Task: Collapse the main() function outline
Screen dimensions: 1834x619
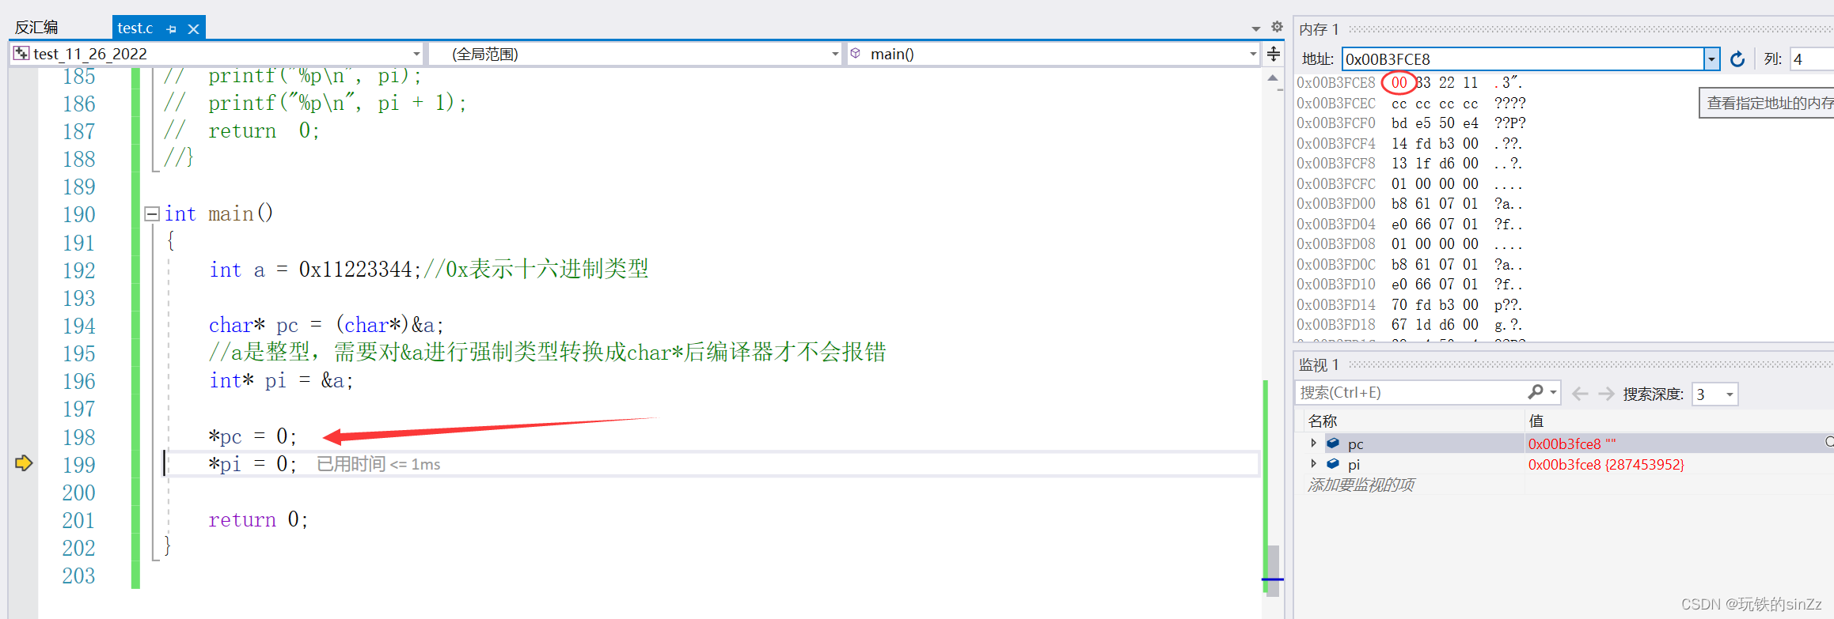Action: click(x=152, y=214)
